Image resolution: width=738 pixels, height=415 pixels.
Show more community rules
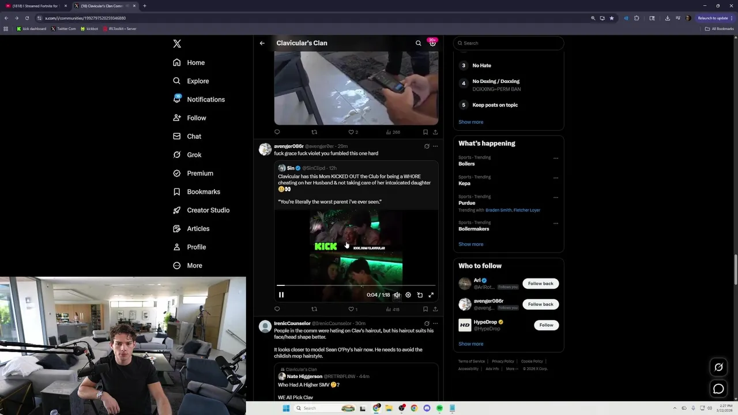[x=470, y=122]
